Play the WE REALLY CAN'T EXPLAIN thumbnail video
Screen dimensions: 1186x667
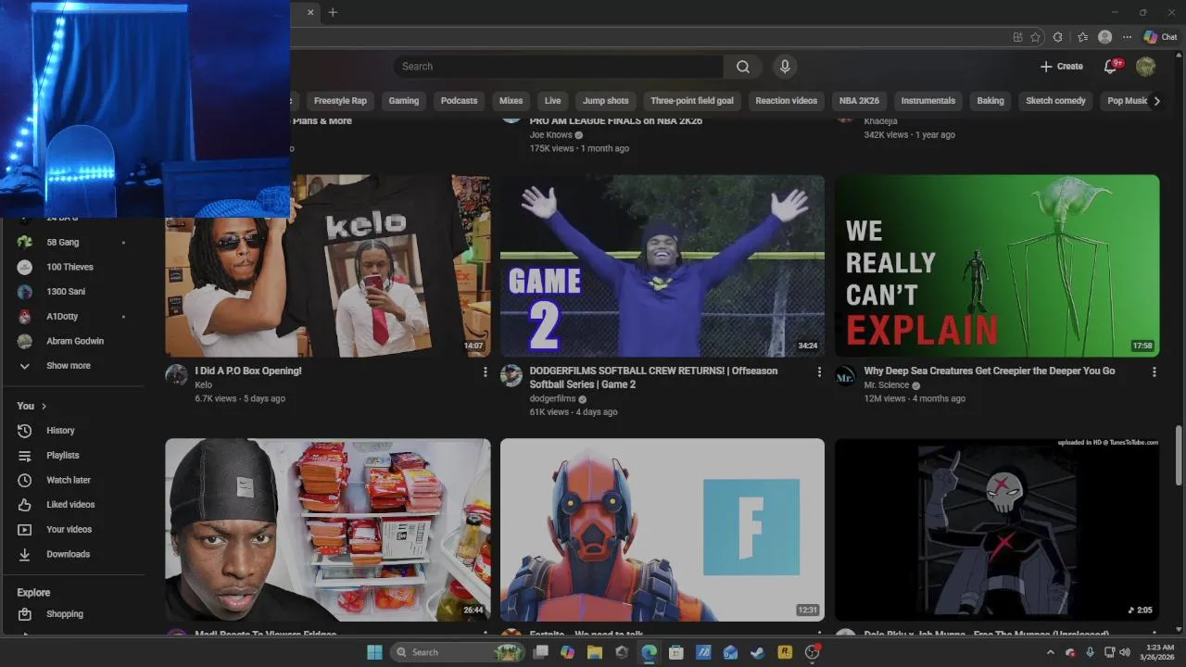pyautogui.click(x=997, y=266)
